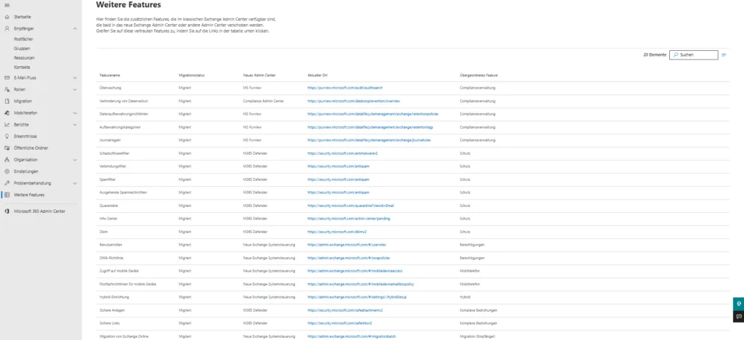Expand the Rollen section chevron
The width and height of the screenshot is (744, 340).
[x=76, y=89]
